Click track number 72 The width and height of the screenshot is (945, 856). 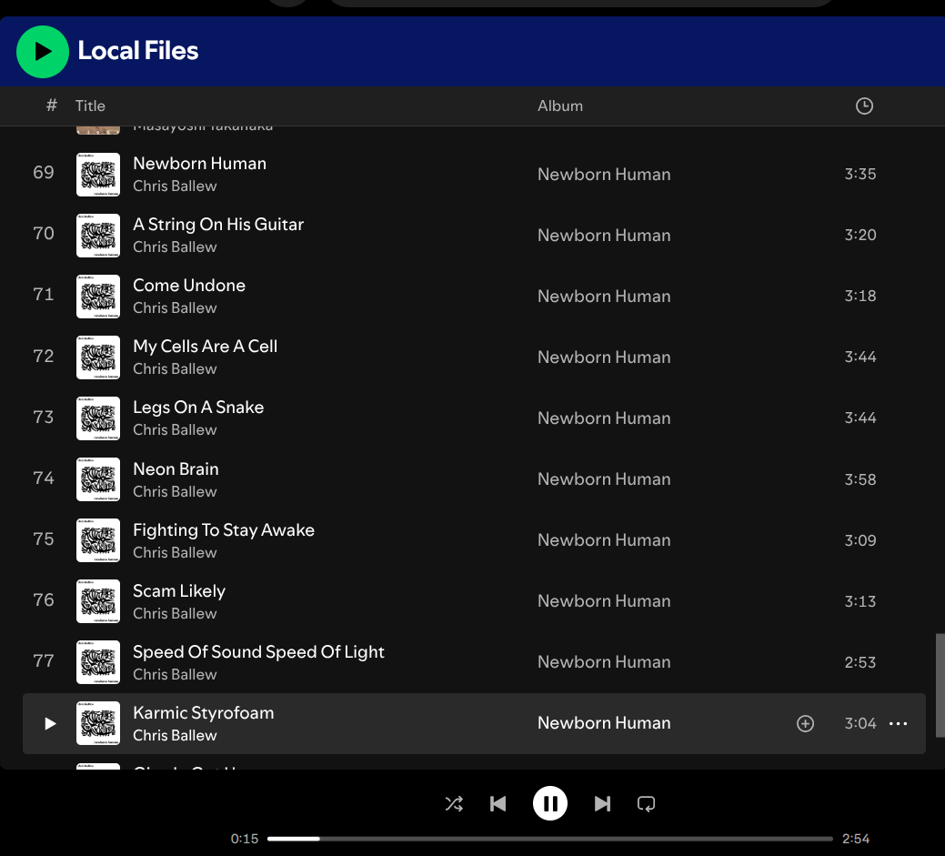(44, 357)
